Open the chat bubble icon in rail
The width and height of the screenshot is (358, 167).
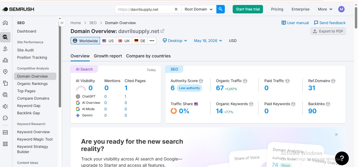[x=5, y=118]
